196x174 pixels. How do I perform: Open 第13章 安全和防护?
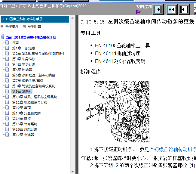point(26,113)
